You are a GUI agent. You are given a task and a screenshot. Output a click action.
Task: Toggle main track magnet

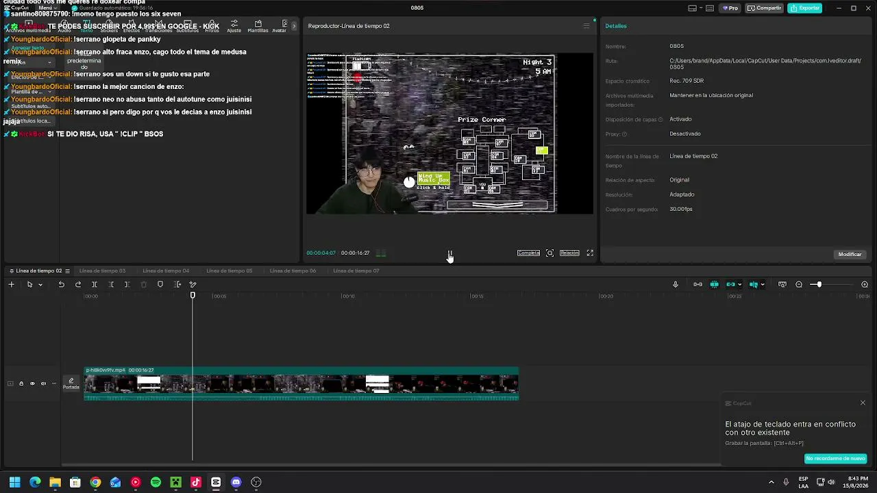pos(697,284)
